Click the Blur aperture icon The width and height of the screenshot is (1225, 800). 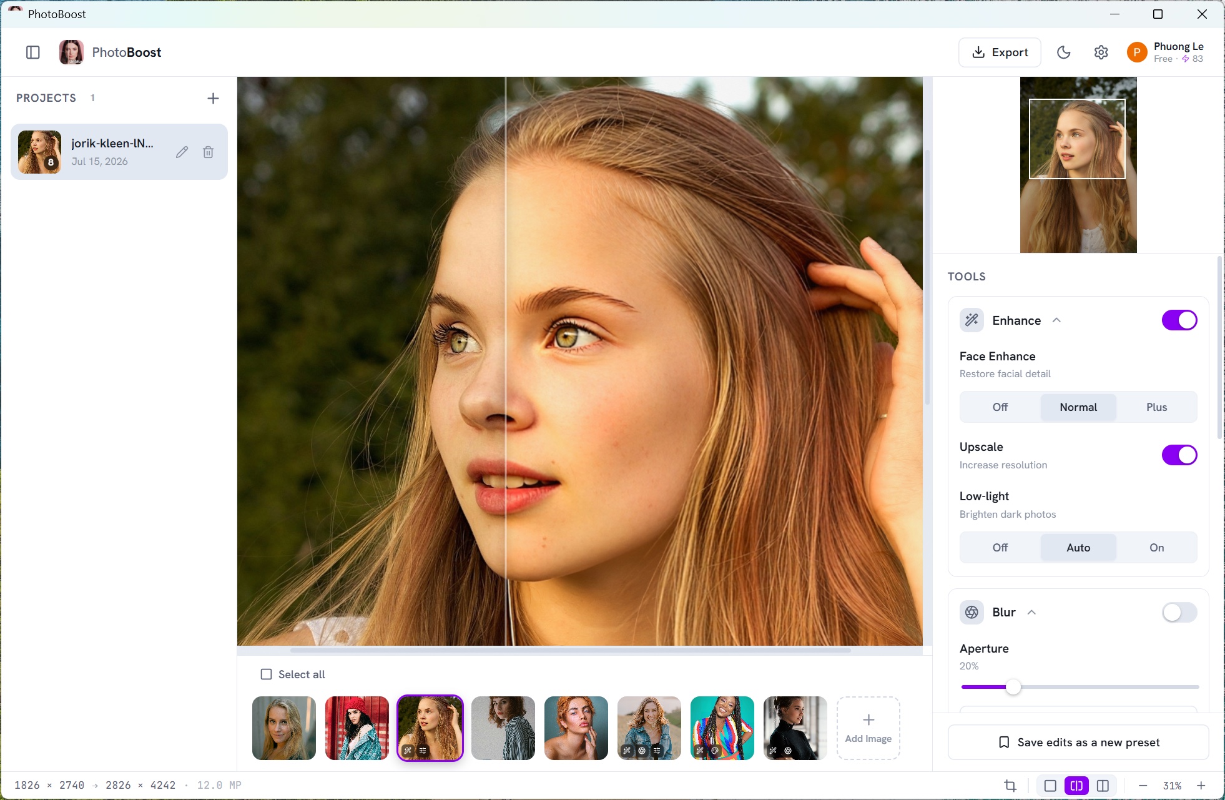point(972,612)
